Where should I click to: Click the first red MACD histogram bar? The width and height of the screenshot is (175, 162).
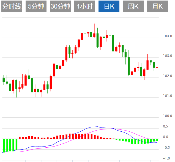(x=20, y=138)
